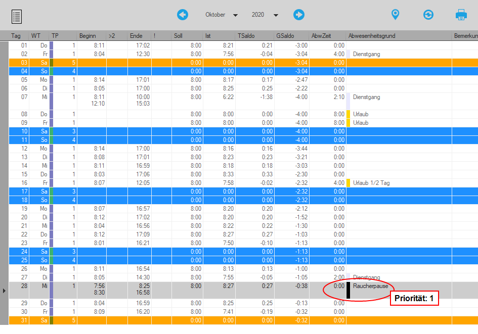
Task: Select row marker arrow beside day 28
Action: (x=5, y=291)
